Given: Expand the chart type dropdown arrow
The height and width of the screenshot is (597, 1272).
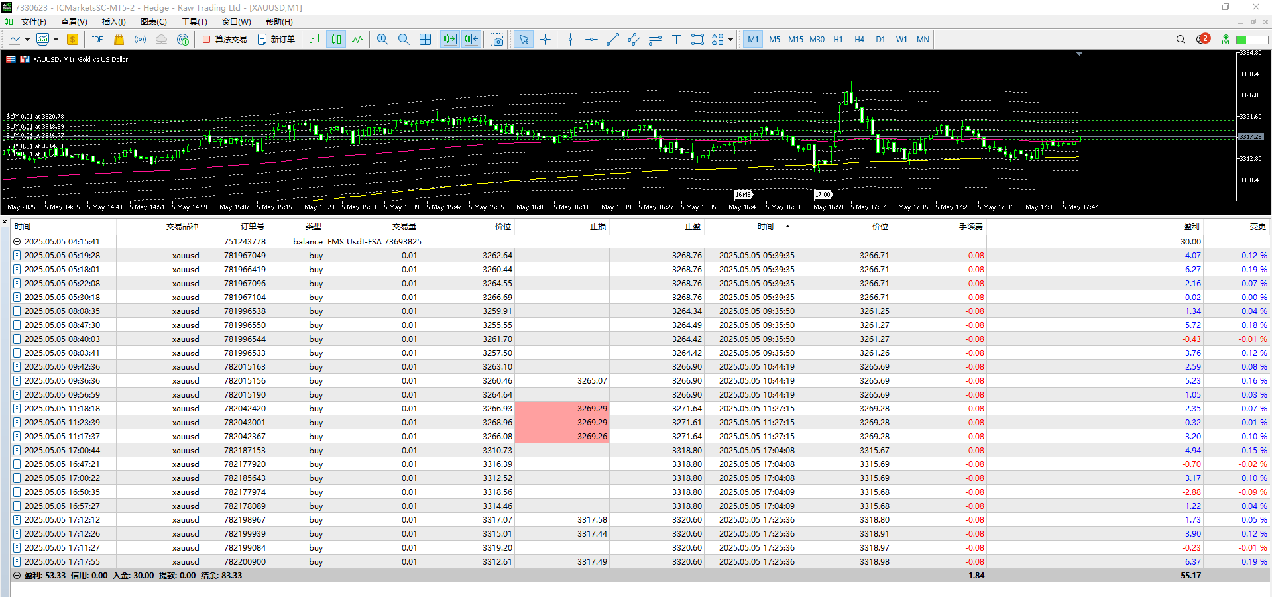Looking at the screenshot, I should [27, 40].
